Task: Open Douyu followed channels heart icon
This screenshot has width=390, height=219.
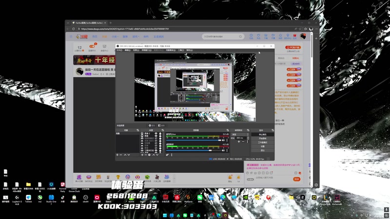Action: pos(258,36)
